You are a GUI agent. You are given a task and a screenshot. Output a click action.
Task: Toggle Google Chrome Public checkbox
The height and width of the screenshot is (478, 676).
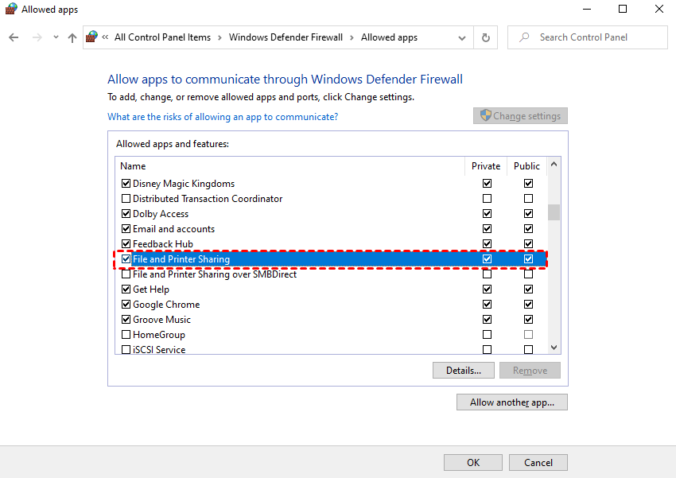point(528,305)
